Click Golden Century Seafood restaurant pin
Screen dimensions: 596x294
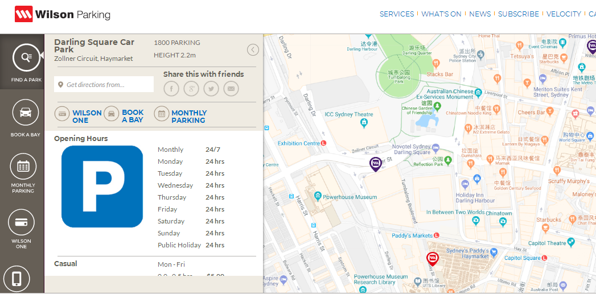coord(504,173)
